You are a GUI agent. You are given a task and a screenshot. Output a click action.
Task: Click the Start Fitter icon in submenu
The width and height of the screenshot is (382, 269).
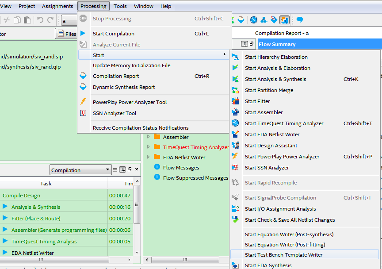coord(235,101)
